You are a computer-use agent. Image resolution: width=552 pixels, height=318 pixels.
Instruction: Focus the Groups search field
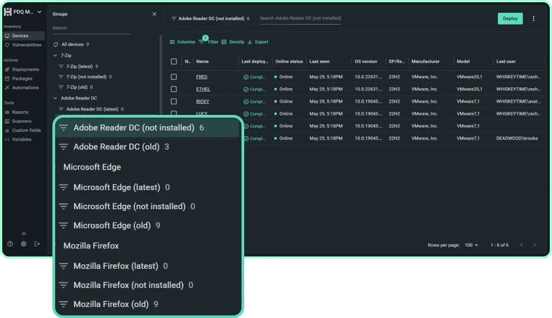91,28
